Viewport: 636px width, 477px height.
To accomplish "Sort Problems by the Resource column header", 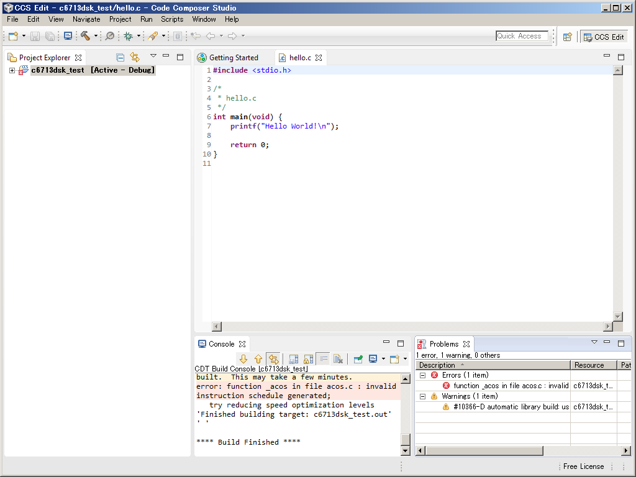I will click(x=593, y=365).
